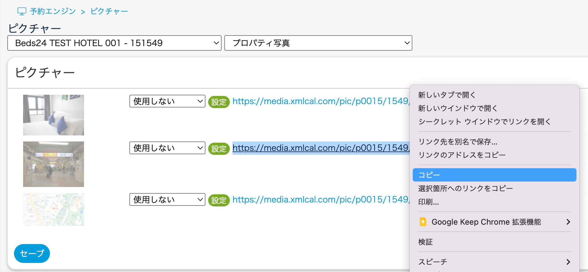Click green 設定 button for second picture
The image size is (588, 272).
point(219,149)
